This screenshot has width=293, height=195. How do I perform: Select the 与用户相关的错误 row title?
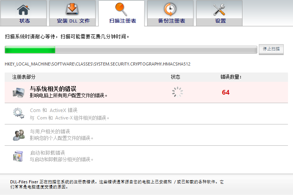[x=50, y=132]
